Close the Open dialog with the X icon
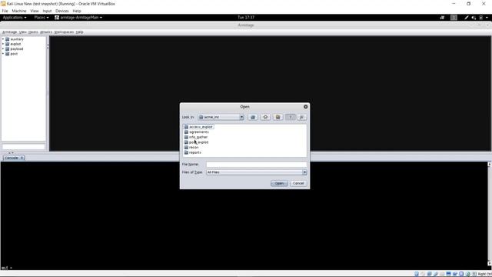The width and height of the screenshot is (492, 277). [306, 107]
